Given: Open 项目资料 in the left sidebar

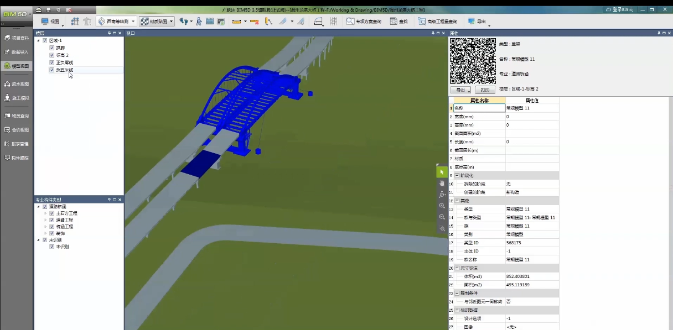Looking at the screenshot, I should 17,38.
